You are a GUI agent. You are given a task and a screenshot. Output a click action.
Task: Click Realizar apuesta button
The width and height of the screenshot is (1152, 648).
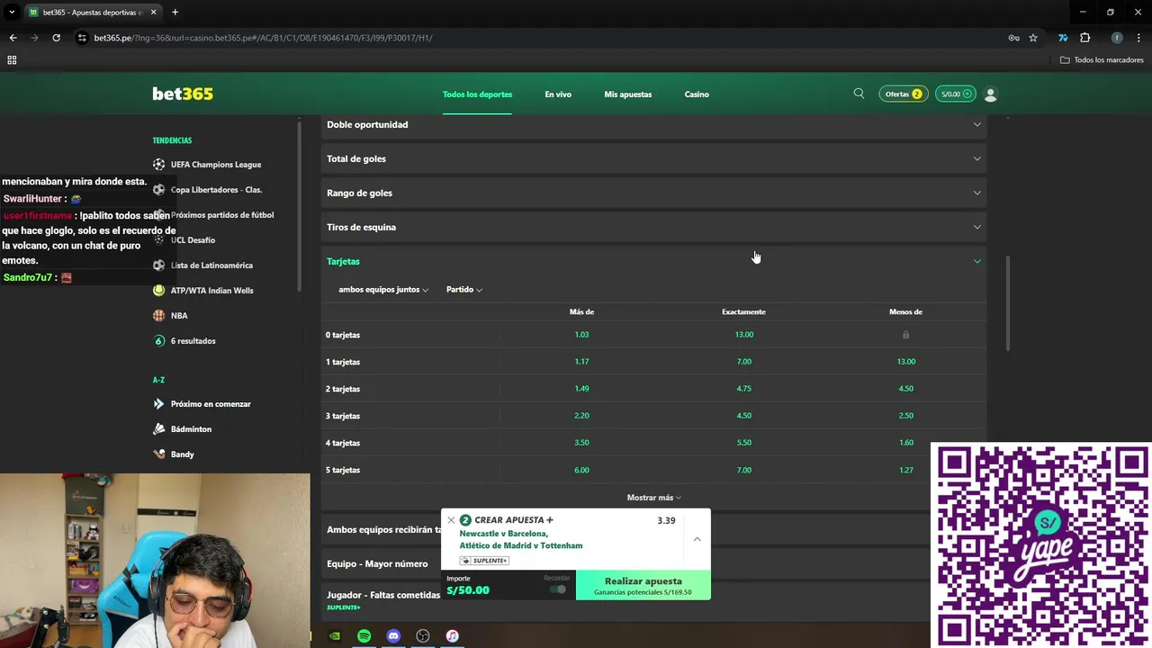(643, 585)
